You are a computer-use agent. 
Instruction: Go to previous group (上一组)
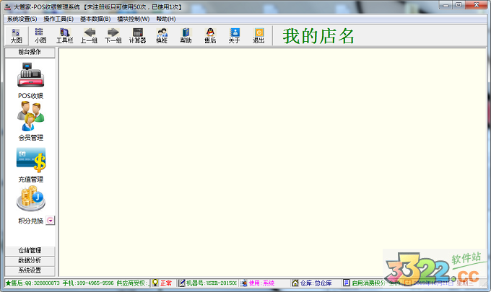(89, 35)
